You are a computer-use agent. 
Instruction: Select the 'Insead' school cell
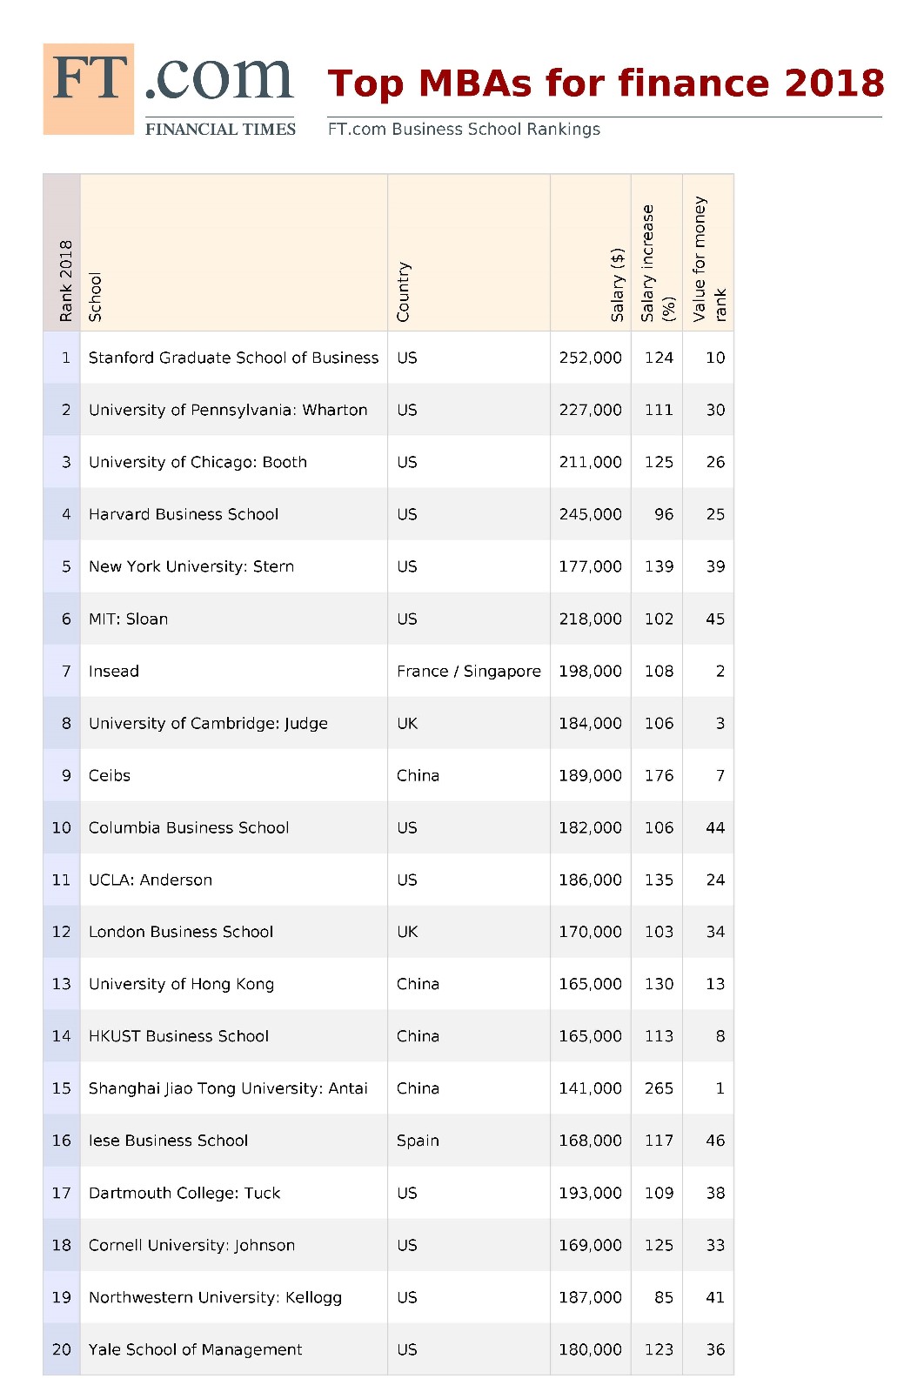pyautogui.click(x=234, y=671)
